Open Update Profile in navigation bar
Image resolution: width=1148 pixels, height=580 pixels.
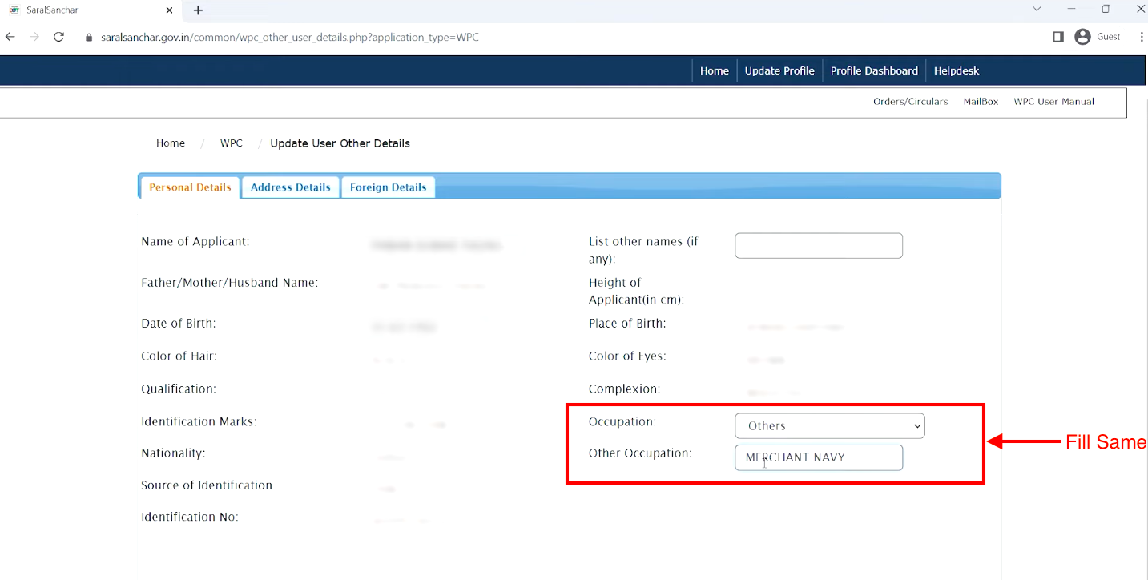tap(779, 70)
